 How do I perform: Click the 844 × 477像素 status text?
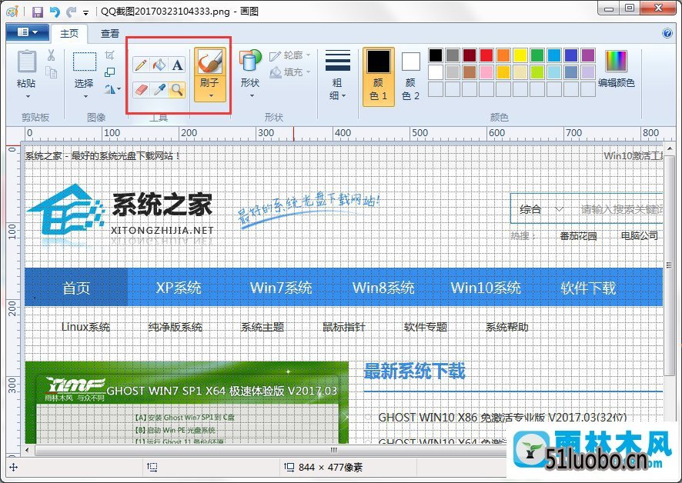tap(330, 467)
